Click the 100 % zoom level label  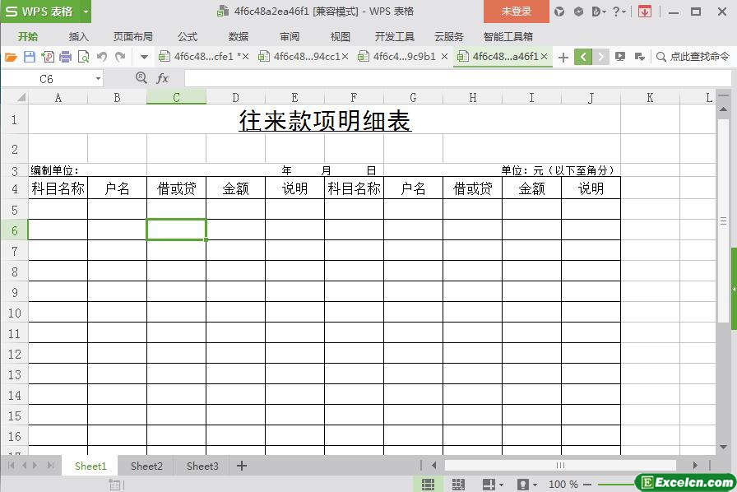coord(563,485)
